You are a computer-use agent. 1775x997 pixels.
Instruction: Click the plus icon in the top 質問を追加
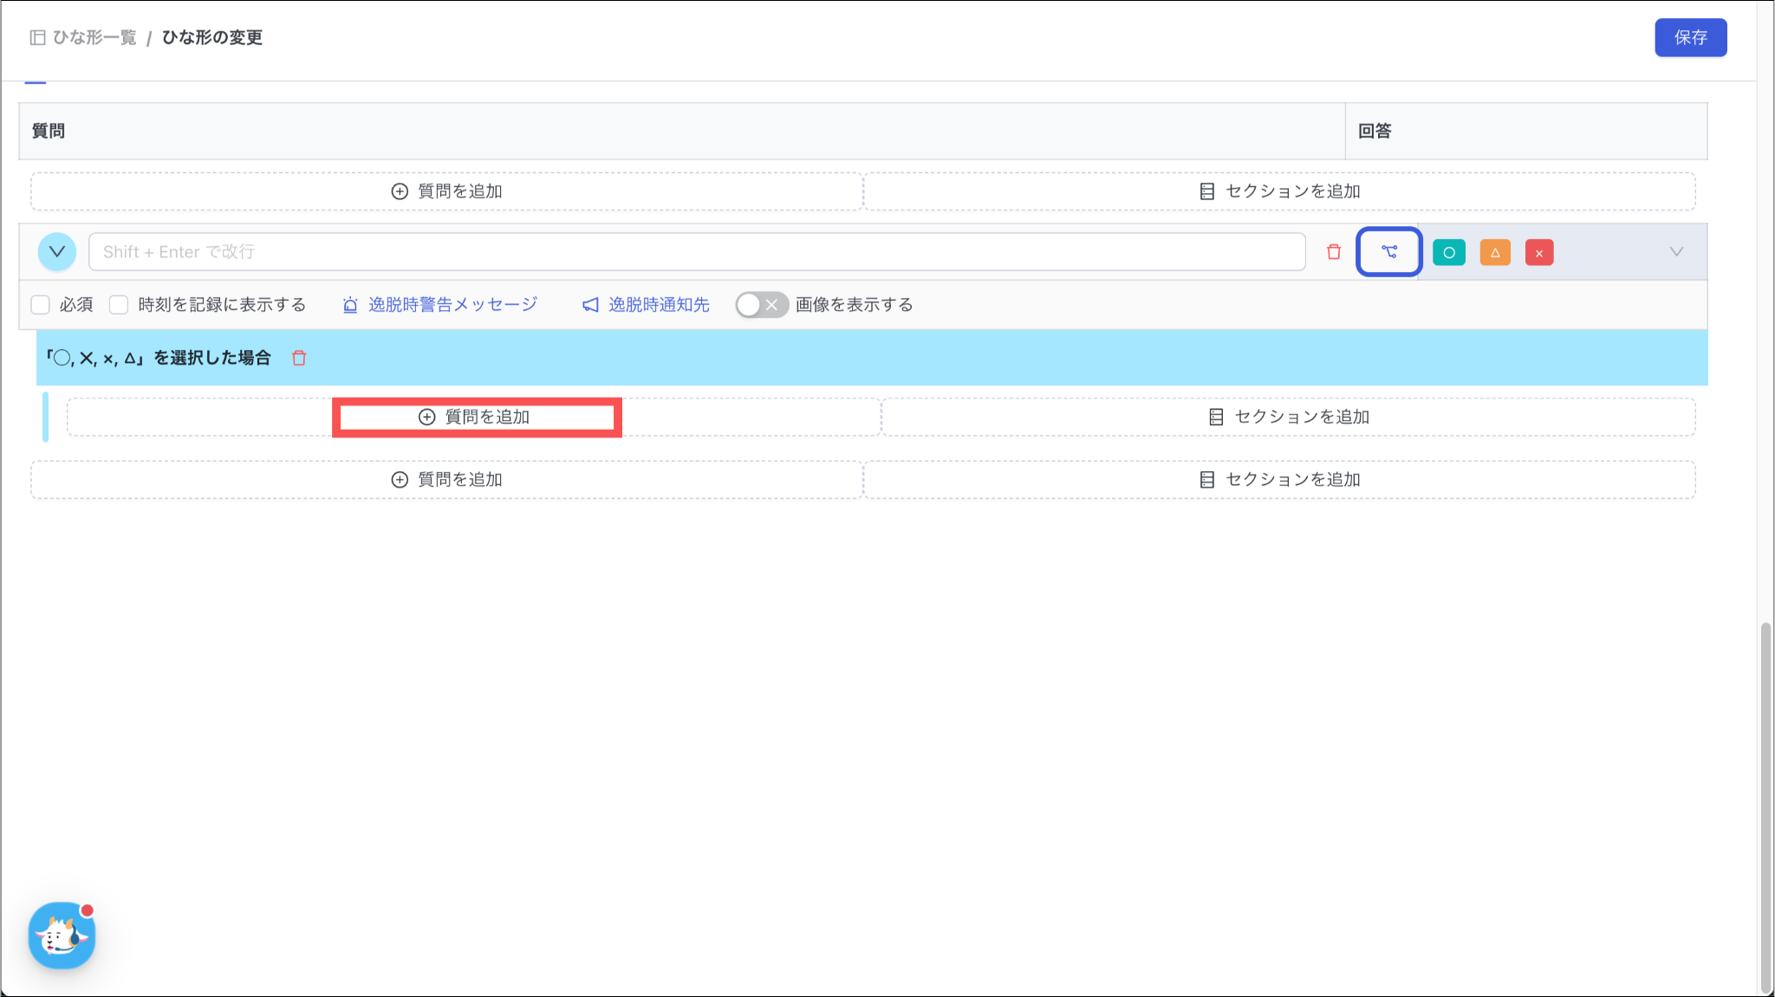click(400, 191)
